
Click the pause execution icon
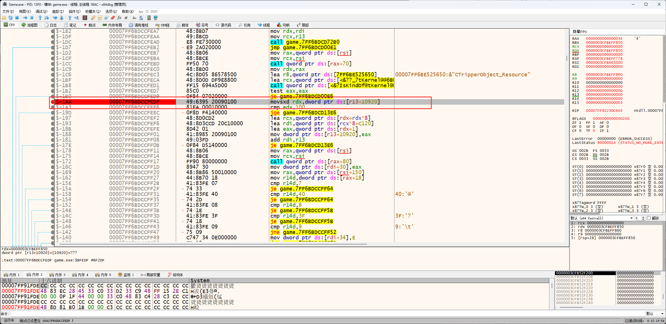(32, 18)
